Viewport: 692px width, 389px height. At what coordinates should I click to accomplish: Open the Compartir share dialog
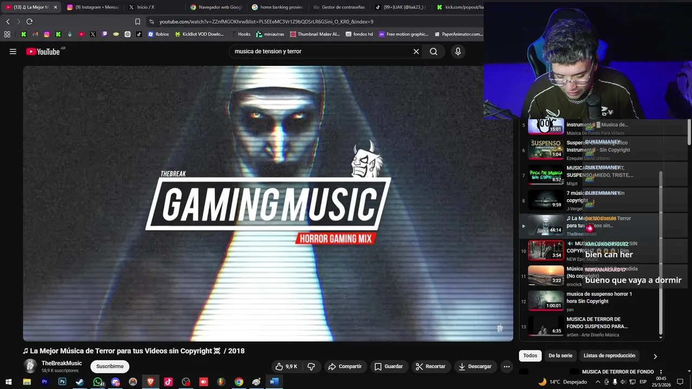[x=345, y=366]
